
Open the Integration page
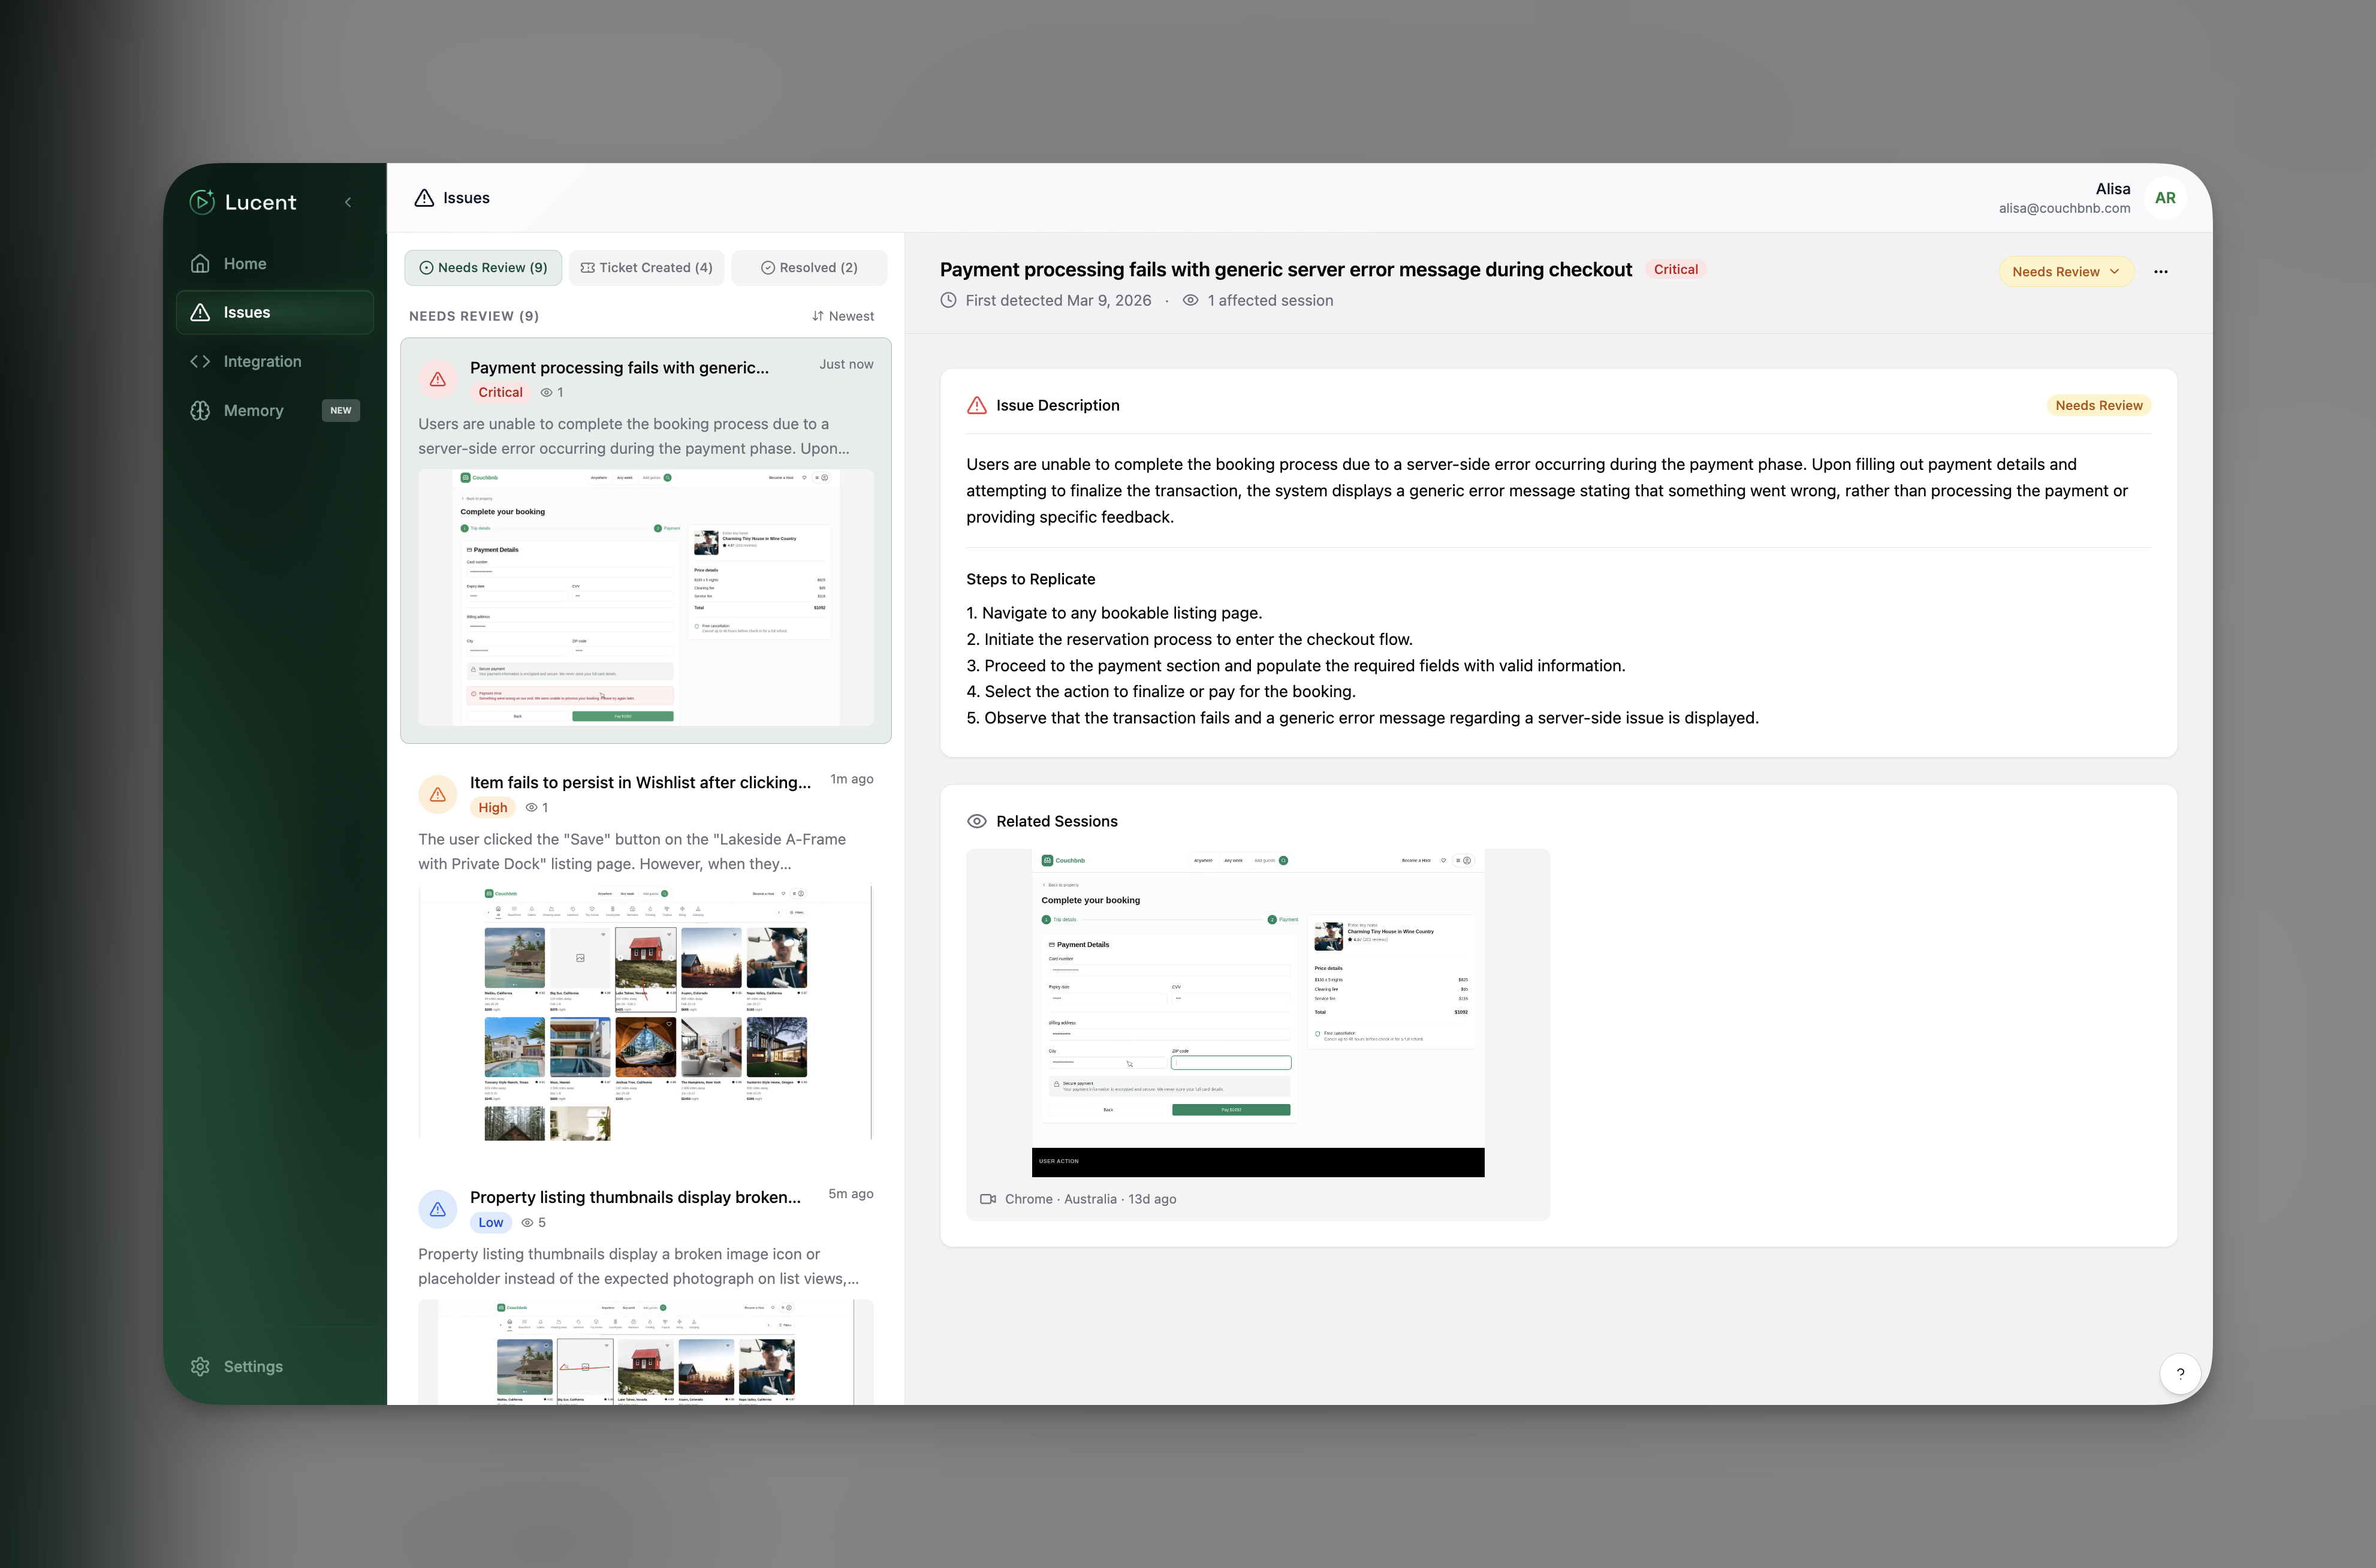coord(262,362)
